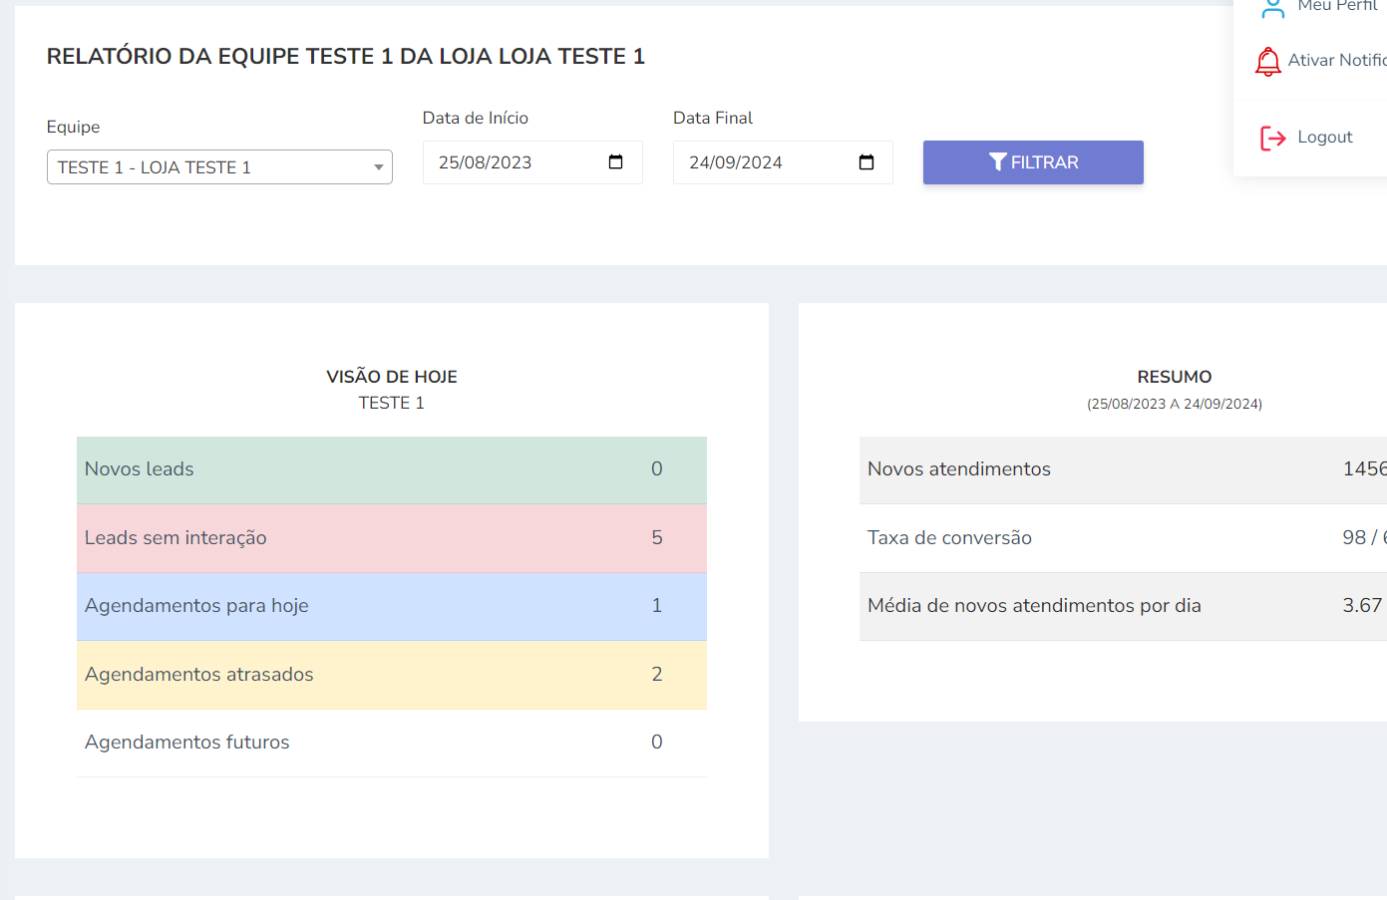
Task: Select the Agendamentos atrasados row label
Action: [x=199, y=675]
